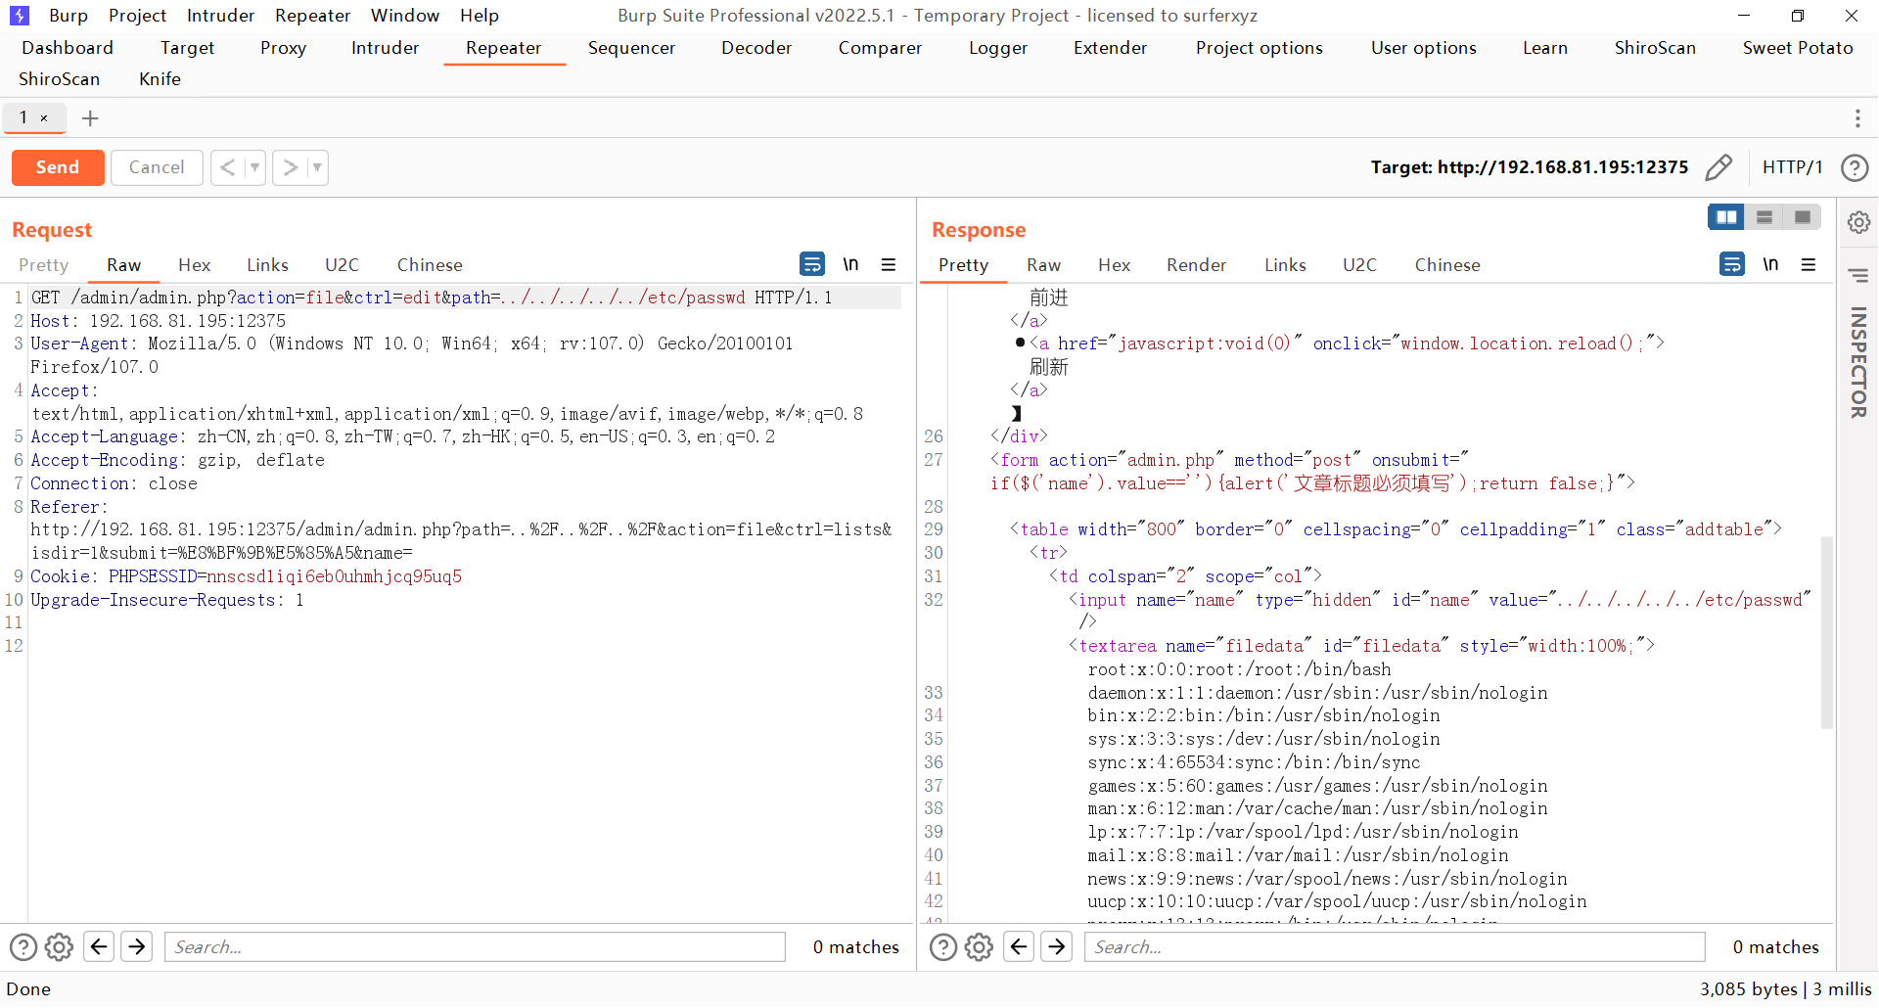The image size is (1879, 1008).
Task: Select response Links tab
Action: [x=1285, y=265]
